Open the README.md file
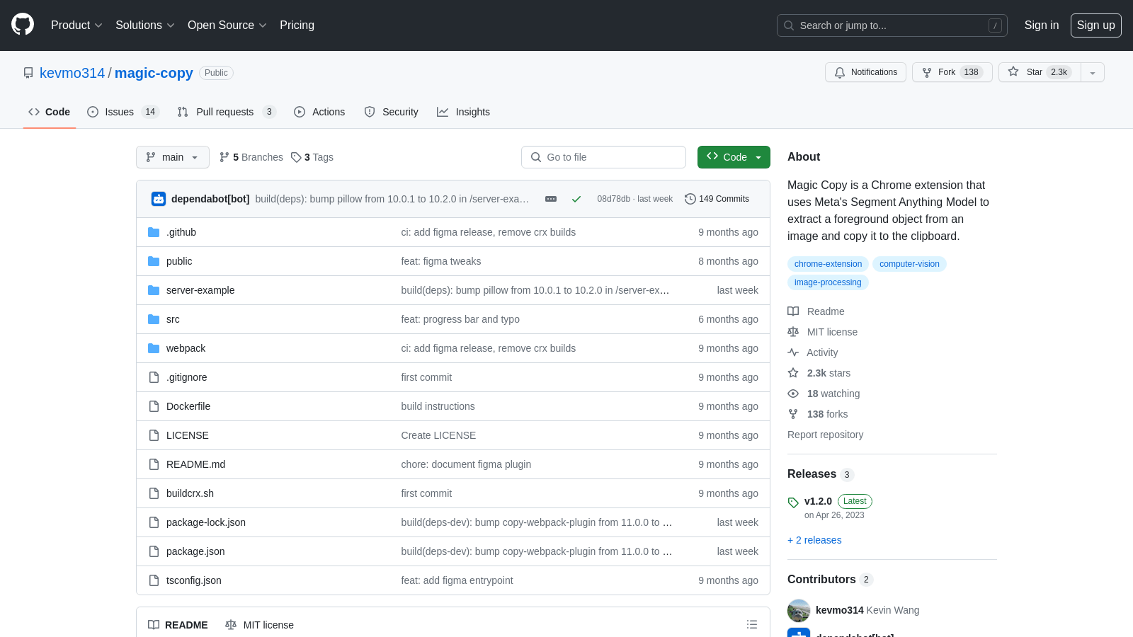The image size is (1133, 637). pos(195,464)
